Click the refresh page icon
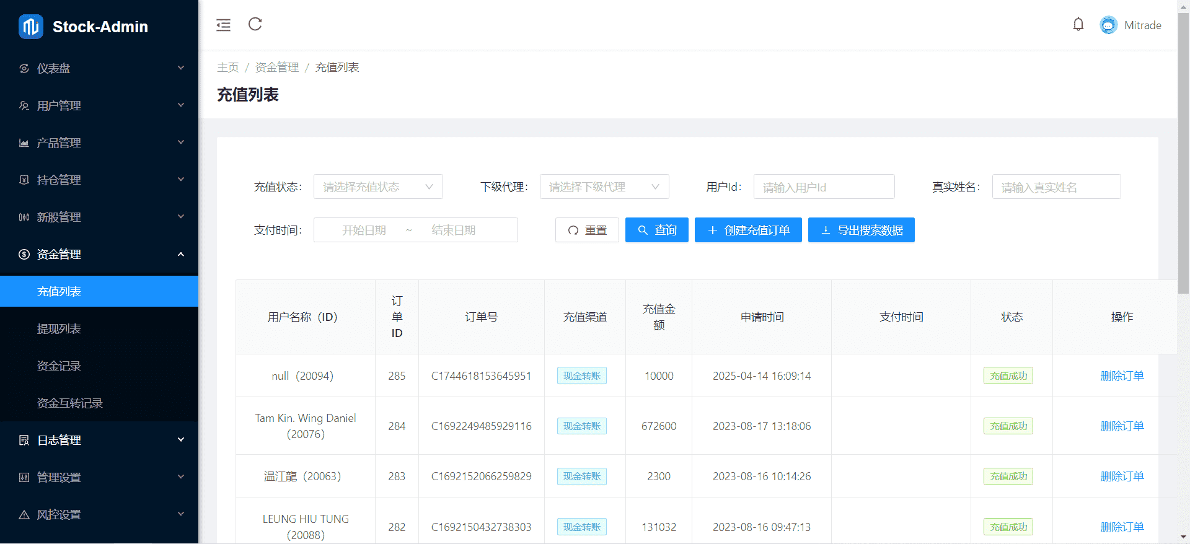Viewport: 1190px width, 544px height. [x=255, y=24]
